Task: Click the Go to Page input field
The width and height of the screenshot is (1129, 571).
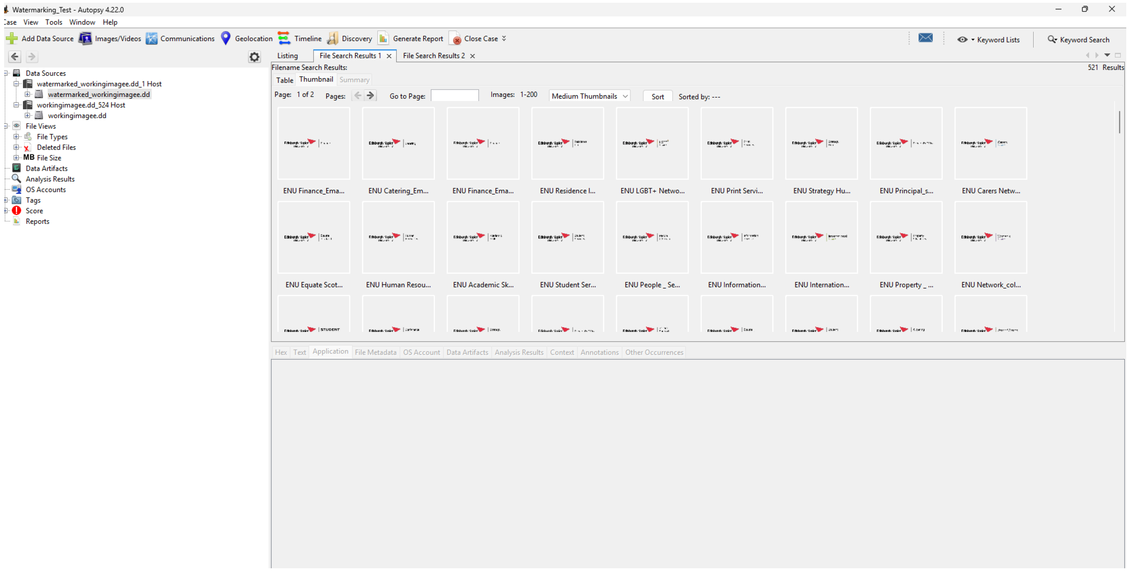Action: 454,96
